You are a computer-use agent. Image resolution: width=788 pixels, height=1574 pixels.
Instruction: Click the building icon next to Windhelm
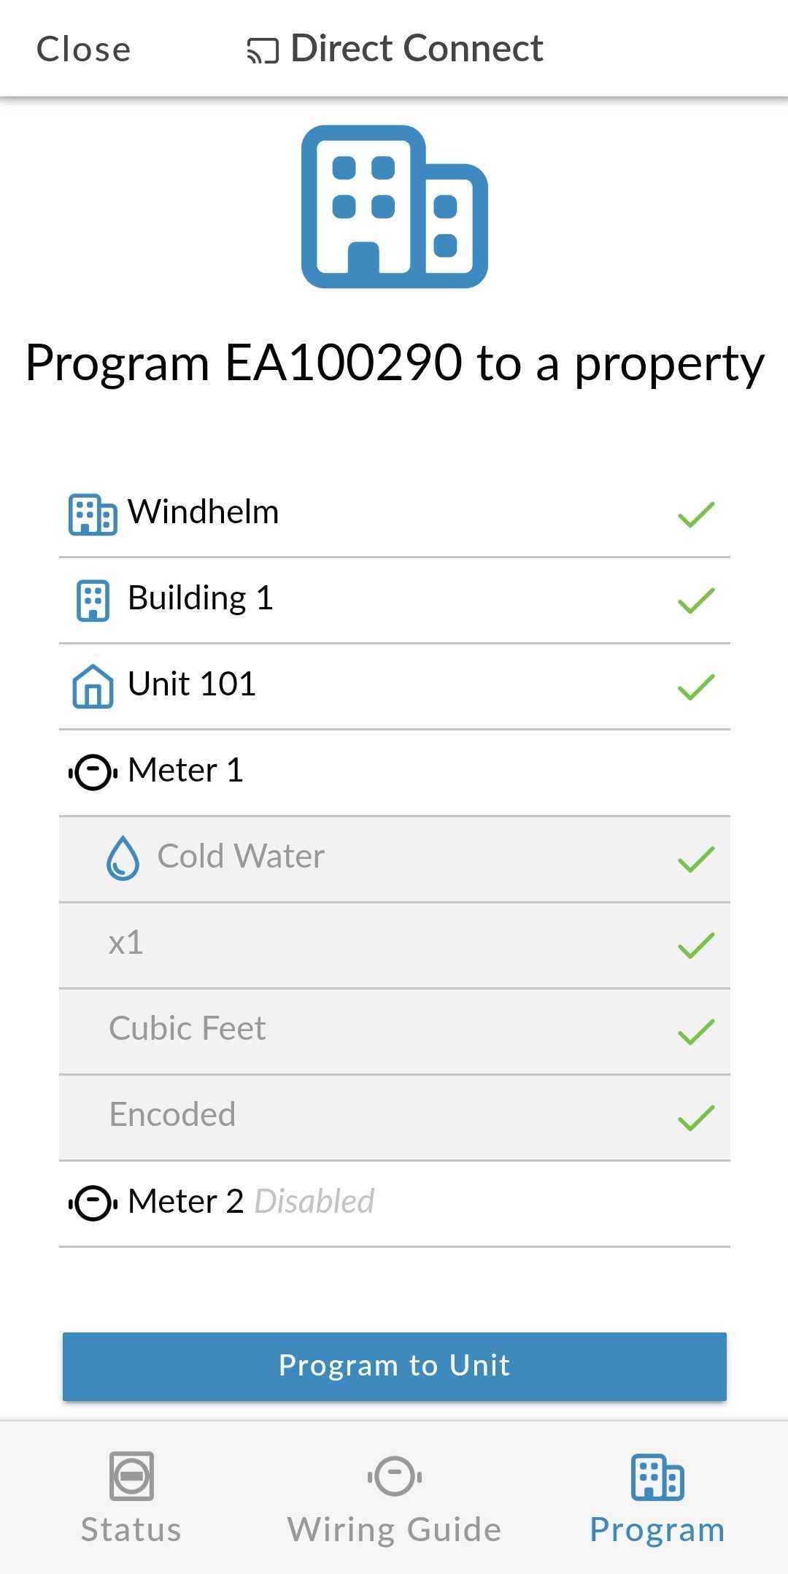pyautogui.click(x=92, y=513)
